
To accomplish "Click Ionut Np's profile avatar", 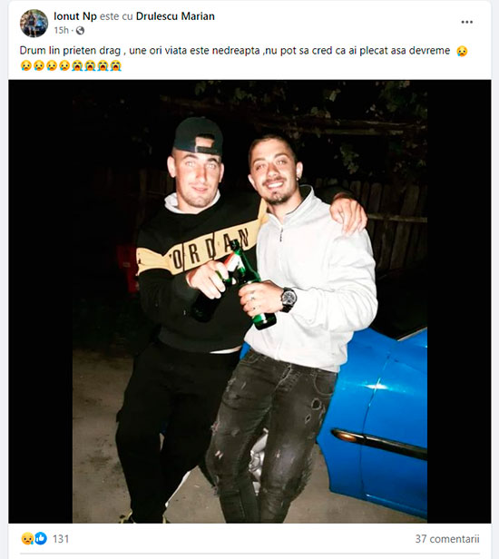I will [x=34, y=24].
